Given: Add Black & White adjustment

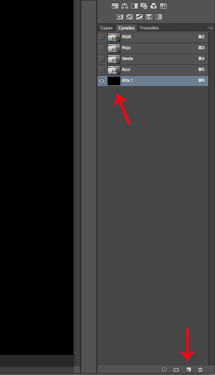Looking at the screenshot, I should click(x=134, y=6).
